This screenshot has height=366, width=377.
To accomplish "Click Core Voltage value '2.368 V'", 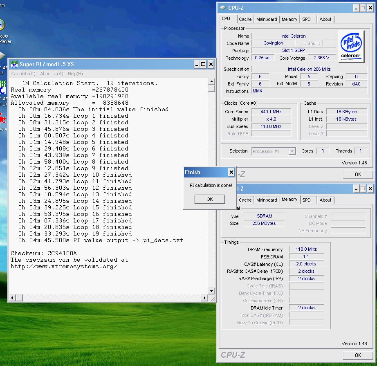I will point(321,58).
